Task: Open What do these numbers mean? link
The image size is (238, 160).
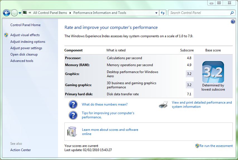Action: (105, 104)
